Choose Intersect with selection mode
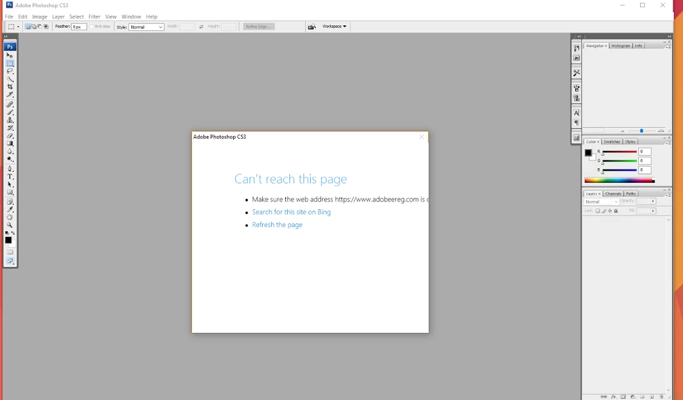The width and height of the screenshot is (683, 400). click(x=46, y=27)
